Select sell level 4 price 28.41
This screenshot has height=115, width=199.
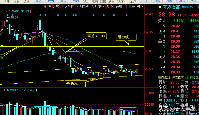(x=175, y=31)
